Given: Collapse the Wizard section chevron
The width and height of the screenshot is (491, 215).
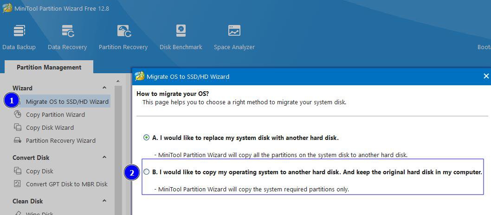Looking at the screenshot, I should 104,88.
